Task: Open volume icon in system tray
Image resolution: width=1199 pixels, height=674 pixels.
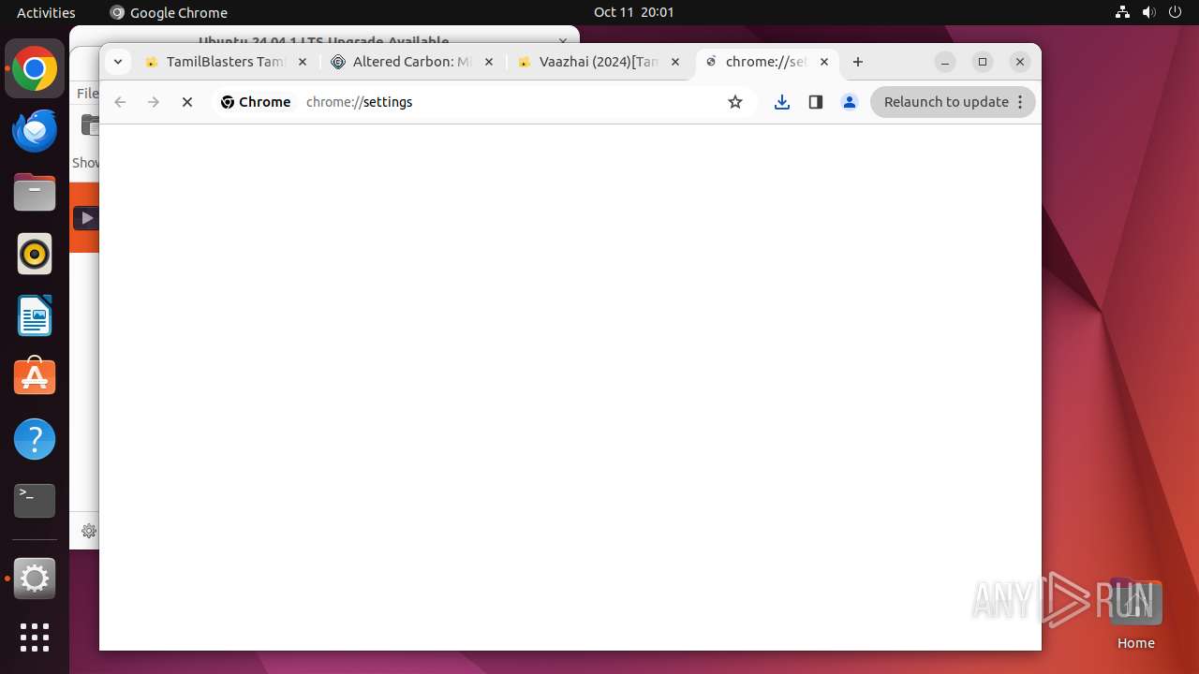Action: coord(1149,12)
